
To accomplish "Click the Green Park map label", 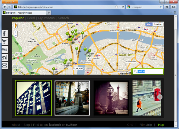I will tap(36, 56).
